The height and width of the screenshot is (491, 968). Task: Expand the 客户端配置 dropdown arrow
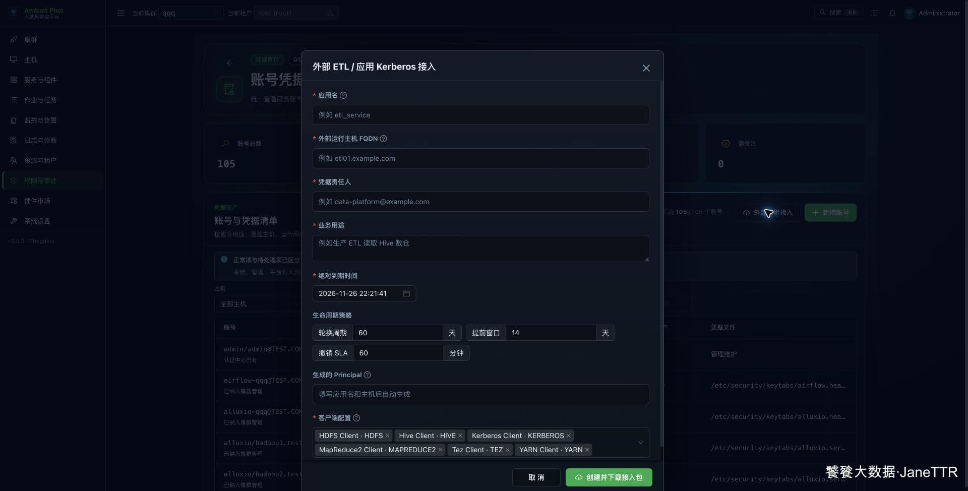[640, 443]
